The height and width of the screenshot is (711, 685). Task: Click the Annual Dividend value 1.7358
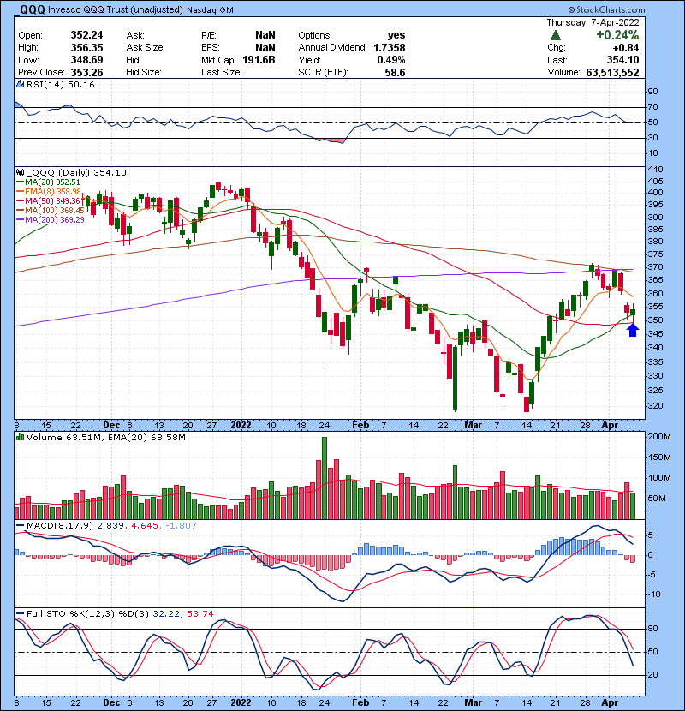(x=389, y=48)
